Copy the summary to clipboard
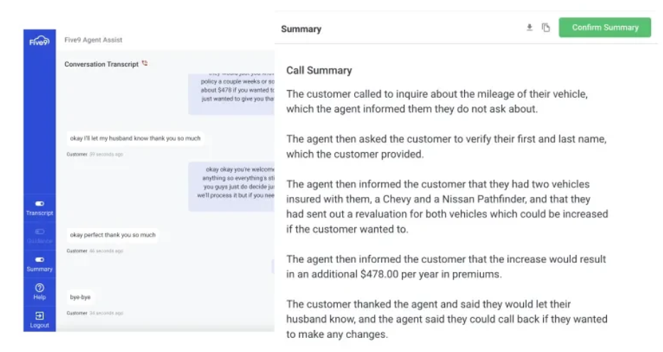Viewport: 663px width, 352px height. [546, 28]
